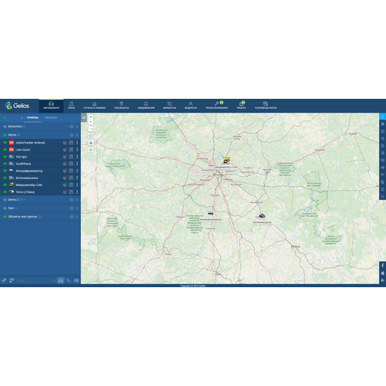Click the Микроавтобус CAN vehicle marker on map
This screenshot has width=386, height=386.
pos(226,161)
